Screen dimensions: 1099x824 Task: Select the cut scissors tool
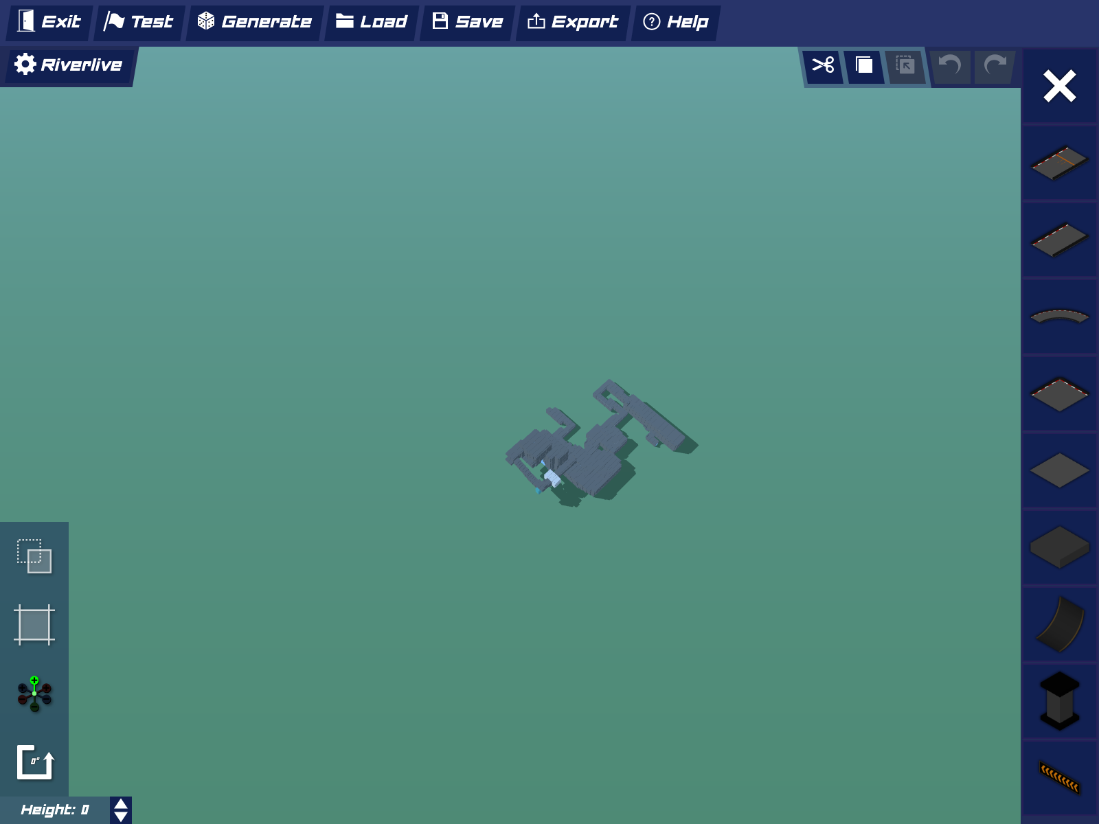tap(823, 66)
